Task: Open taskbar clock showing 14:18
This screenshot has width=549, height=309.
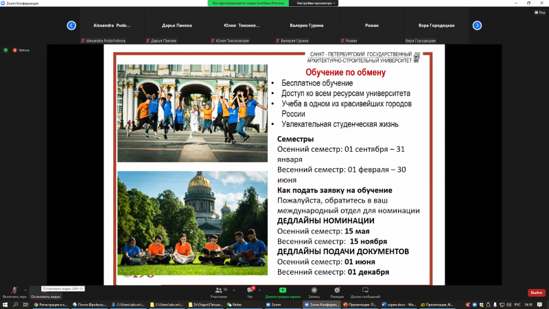Action: click(528, 305)
